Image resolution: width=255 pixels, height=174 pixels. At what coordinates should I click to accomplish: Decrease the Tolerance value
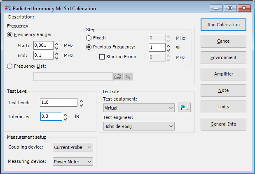(x=65, y=119)
